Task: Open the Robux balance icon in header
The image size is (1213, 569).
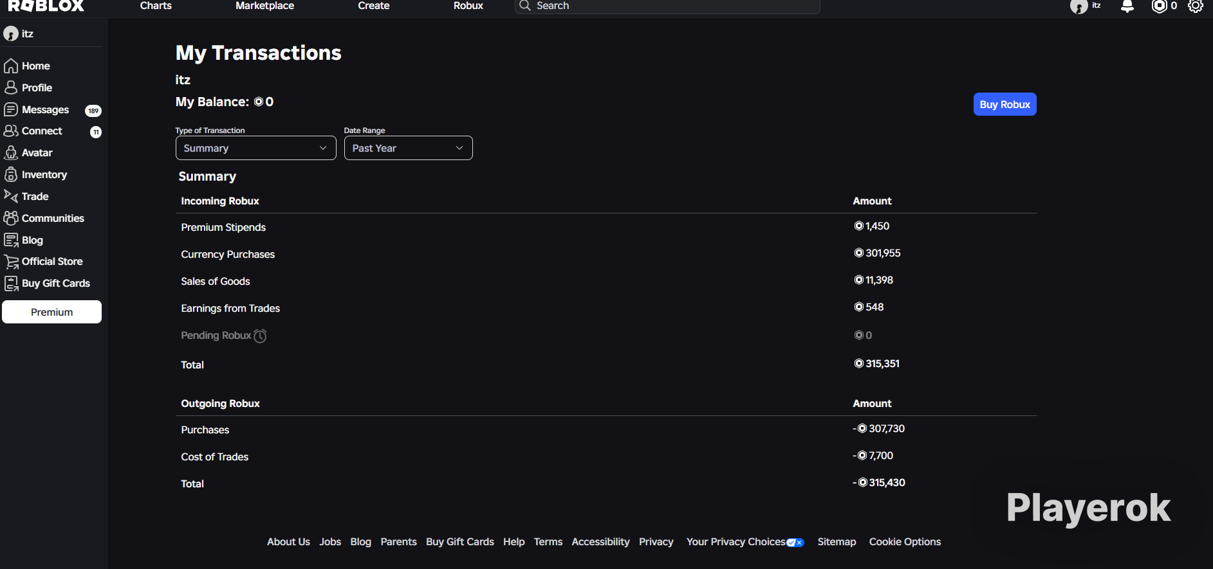Action: click(x=1159, y=6)
